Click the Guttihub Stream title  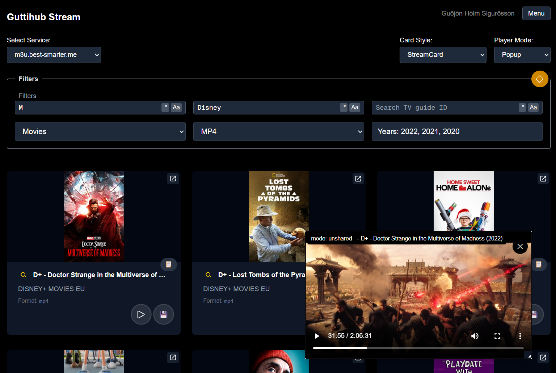(x=43, y=17)
